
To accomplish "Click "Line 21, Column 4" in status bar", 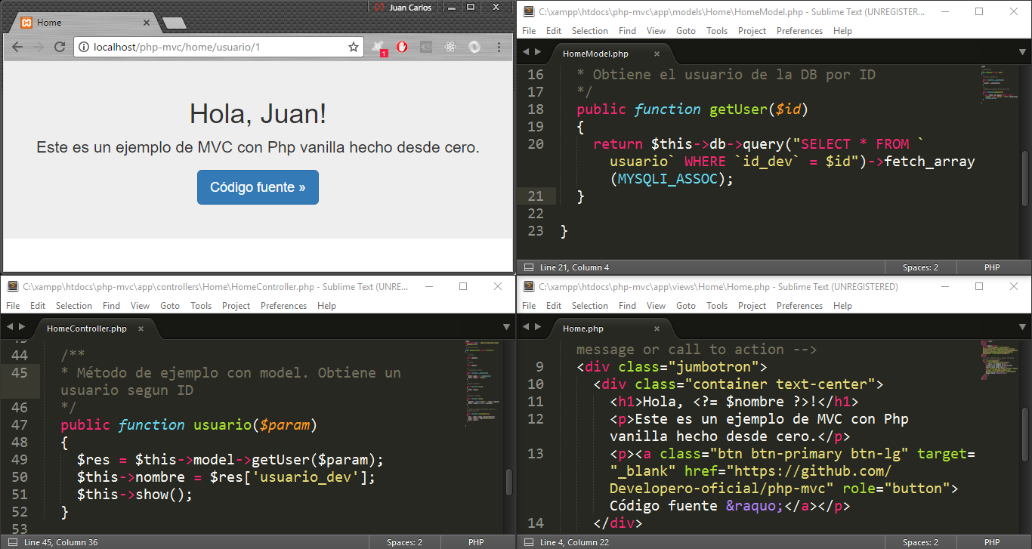I will point(575,267).
